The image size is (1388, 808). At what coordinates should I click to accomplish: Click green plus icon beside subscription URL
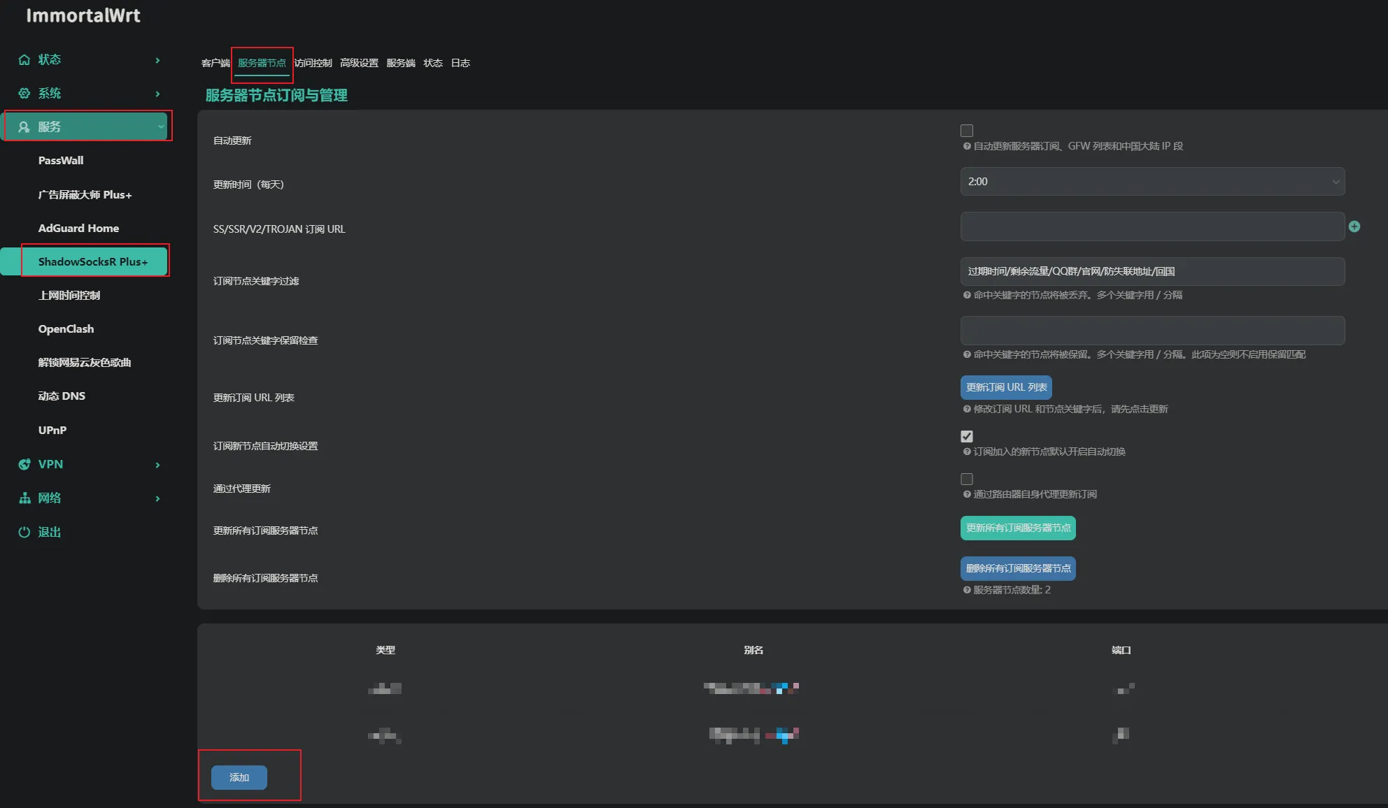pyautogui.click(x=1354, y=226)
